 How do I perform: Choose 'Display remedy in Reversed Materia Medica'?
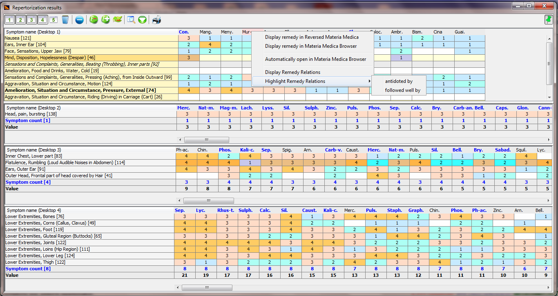(312, 37)
